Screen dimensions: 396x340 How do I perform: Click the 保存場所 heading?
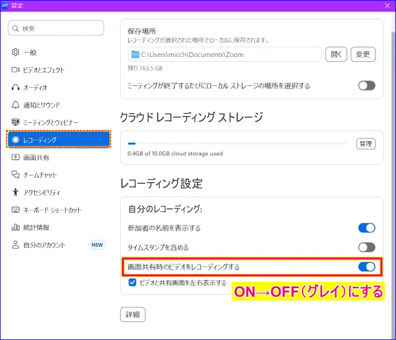[142, 32]
